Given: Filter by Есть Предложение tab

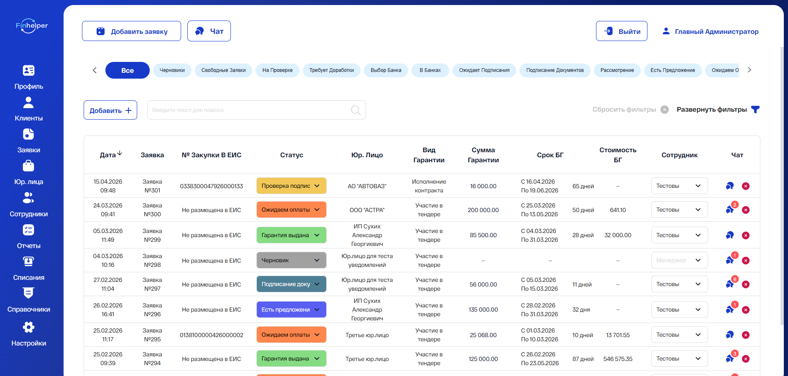Looking at the screenshot, I should pyautogui.click(x=673, y=70).
